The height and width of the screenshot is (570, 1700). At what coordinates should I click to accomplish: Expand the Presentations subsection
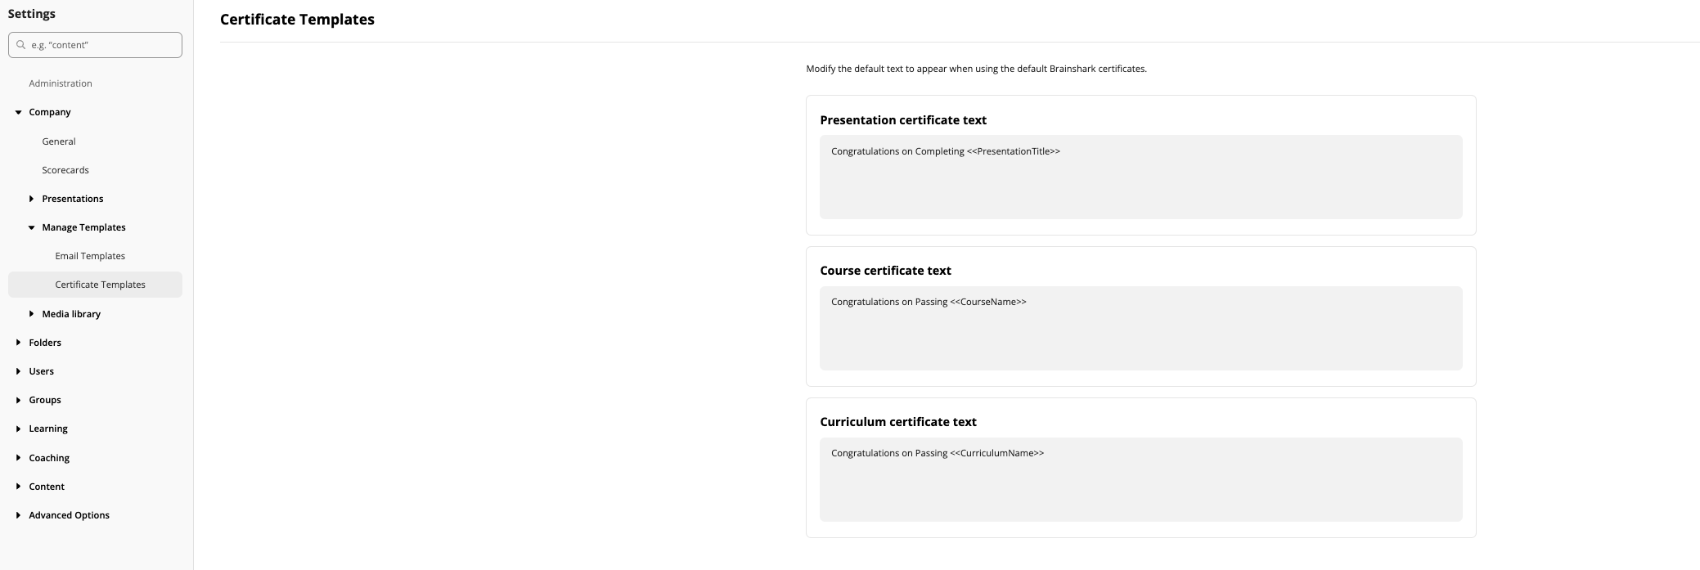pos(31,199)
